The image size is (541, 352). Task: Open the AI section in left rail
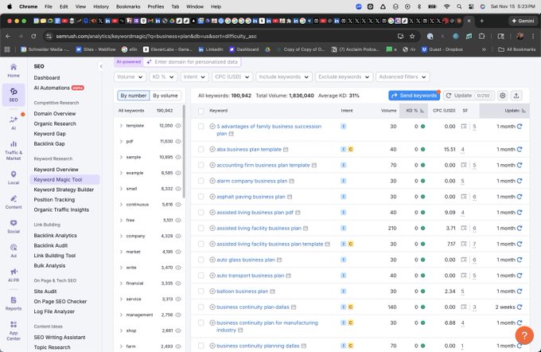point(14,123)
